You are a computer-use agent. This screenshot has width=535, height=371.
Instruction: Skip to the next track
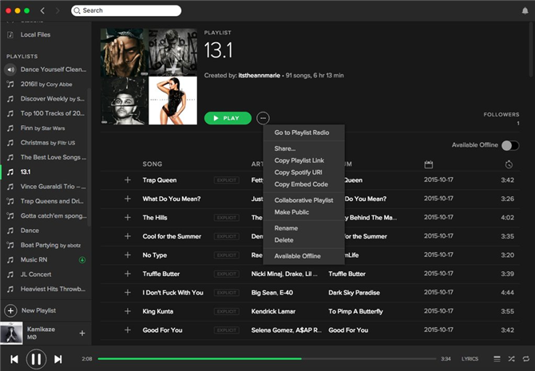[x=58, y=359]
